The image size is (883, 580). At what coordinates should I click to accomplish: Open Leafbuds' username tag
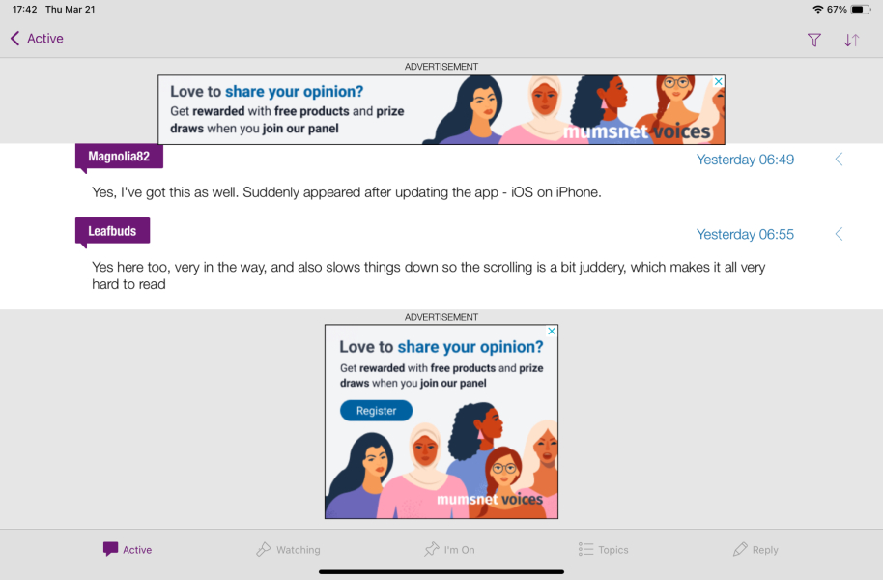(112, 231)
